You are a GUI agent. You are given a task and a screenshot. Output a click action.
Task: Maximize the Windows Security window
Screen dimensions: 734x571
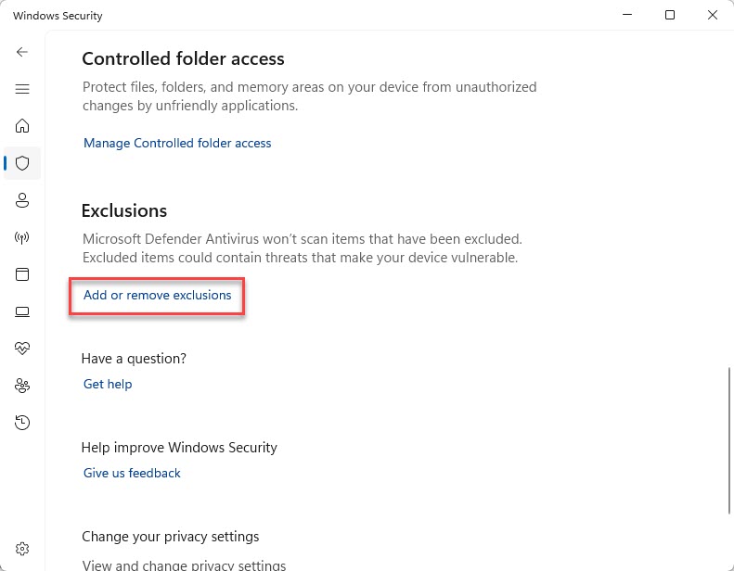tap(669, 15)
